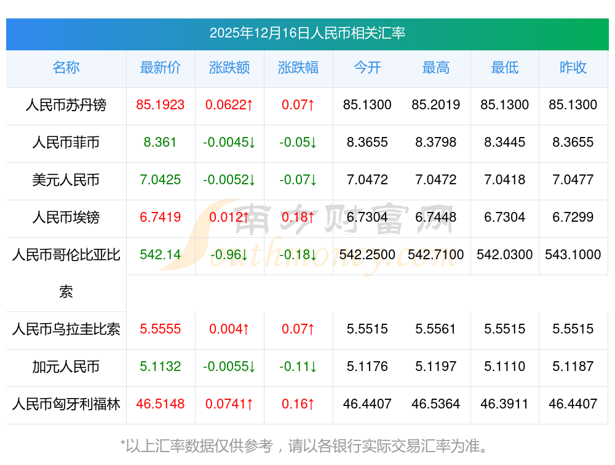
Task: Click the 人民币苏丹镑 row name
Action: pos(66,105)
